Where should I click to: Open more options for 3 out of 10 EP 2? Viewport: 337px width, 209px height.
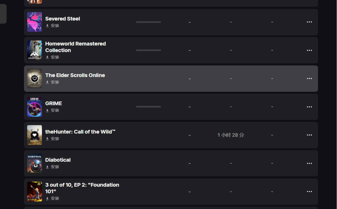[309, 192]
